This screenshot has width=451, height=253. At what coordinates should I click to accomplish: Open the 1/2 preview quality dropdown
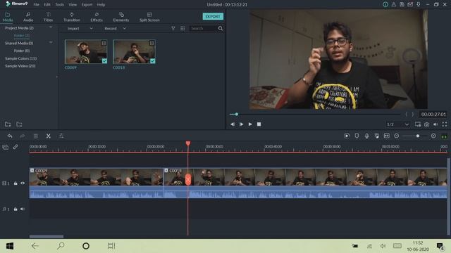(397, 124)
